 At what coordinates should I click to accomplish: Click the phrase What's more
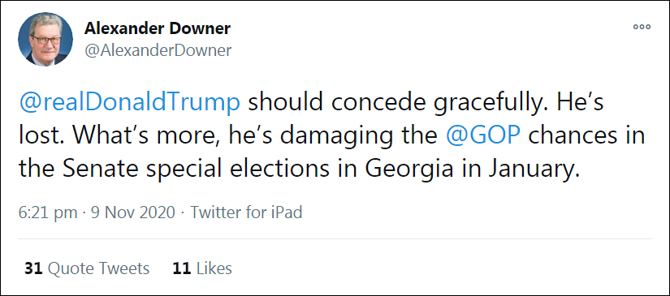click(141, 137)
